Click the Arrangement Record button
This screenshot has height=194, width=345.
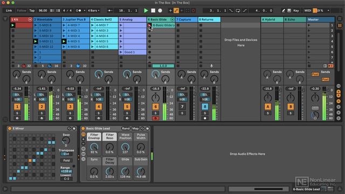160,10
